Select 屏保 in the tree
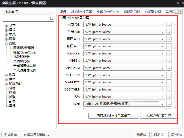184x138 pixels. [x=12, y=106]
